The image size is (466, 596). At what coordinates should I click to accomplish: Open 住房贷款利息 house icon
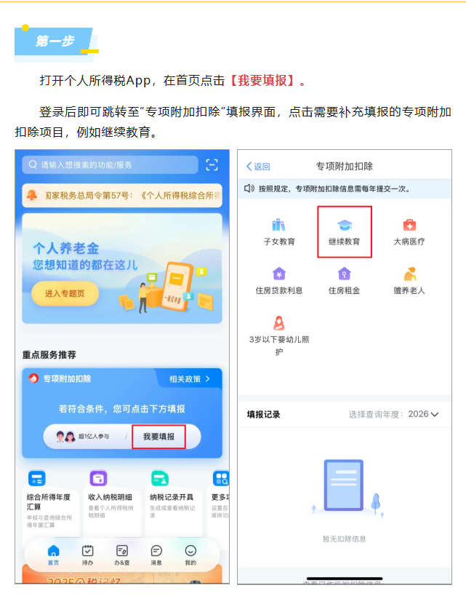pyautogui.click(x=279, y=274)
